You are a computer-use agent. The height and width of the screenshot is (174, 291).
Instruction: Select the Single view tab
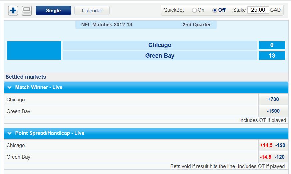point(53,10)
